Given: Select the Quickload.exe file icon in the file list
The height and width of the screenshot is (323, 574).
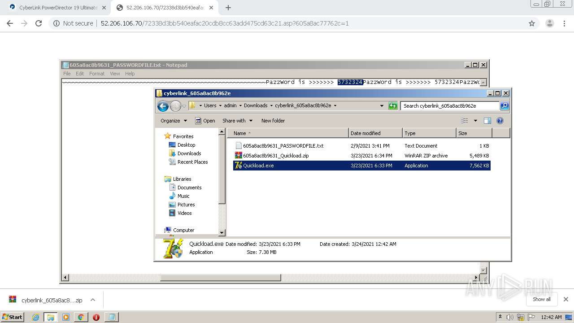Looking at the screenshot, I should (x=238, y=166).
